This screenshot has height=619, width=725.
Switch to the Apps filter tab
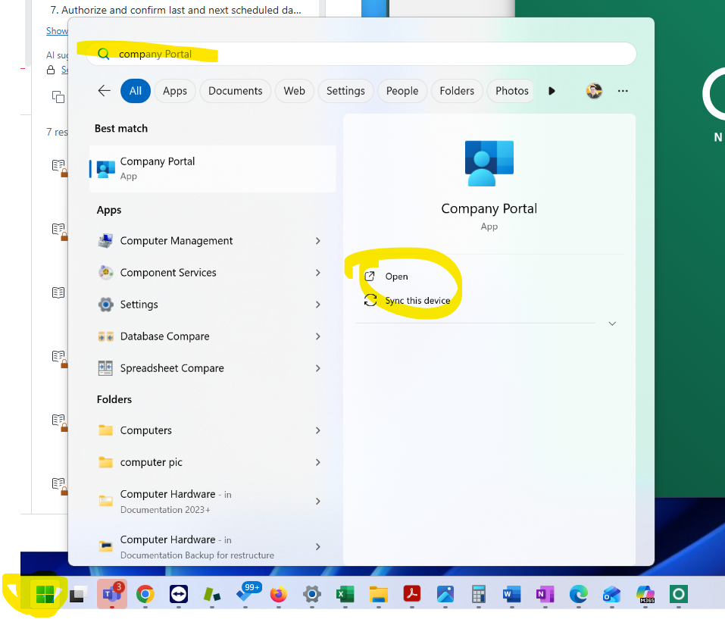click(x=175, y=91)
